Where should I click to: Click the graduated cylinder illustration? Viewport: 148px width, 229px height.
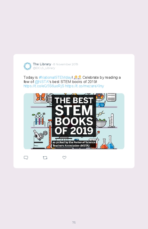(x=112, y=120)
